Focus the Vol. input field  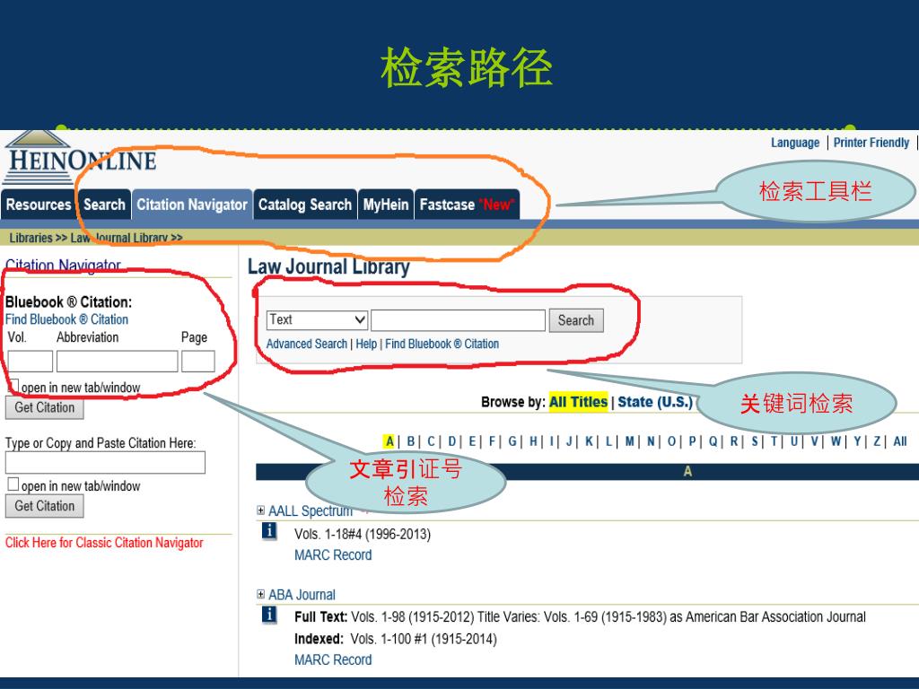click(x=31, y=362)
